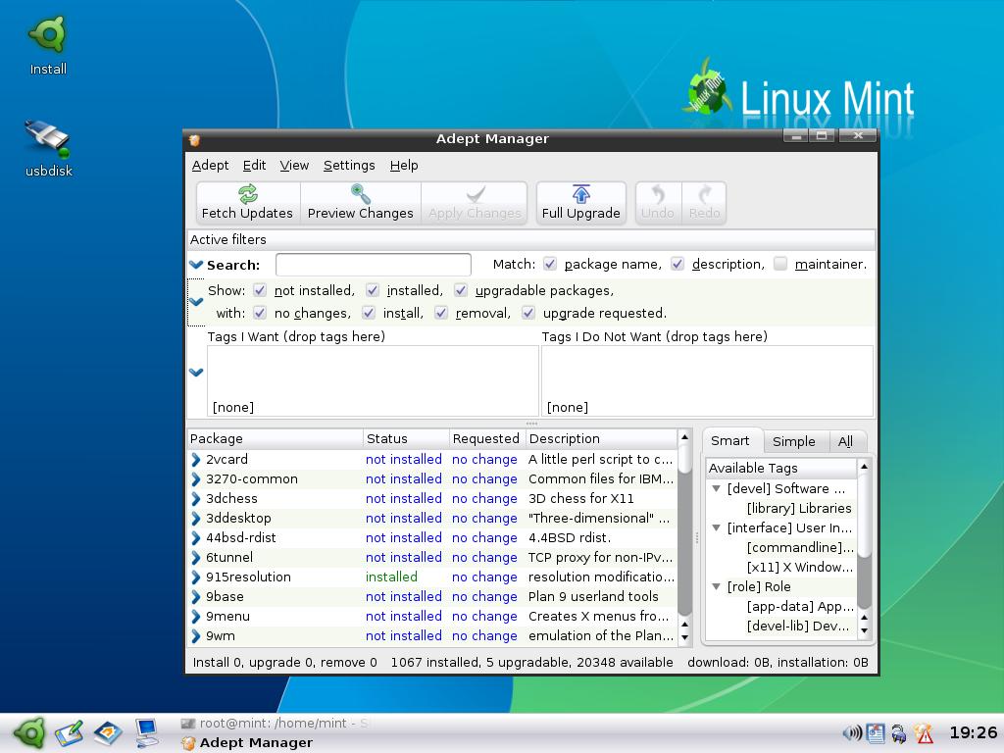Open the Settings menu
Image resolution: width=1004 pixels, height=753 pixels.
[349, 165]
